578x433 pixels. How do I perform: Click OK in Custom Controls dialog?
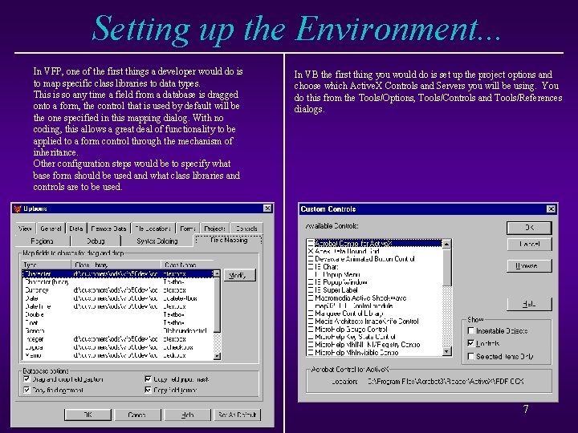[x=529, y=228]
